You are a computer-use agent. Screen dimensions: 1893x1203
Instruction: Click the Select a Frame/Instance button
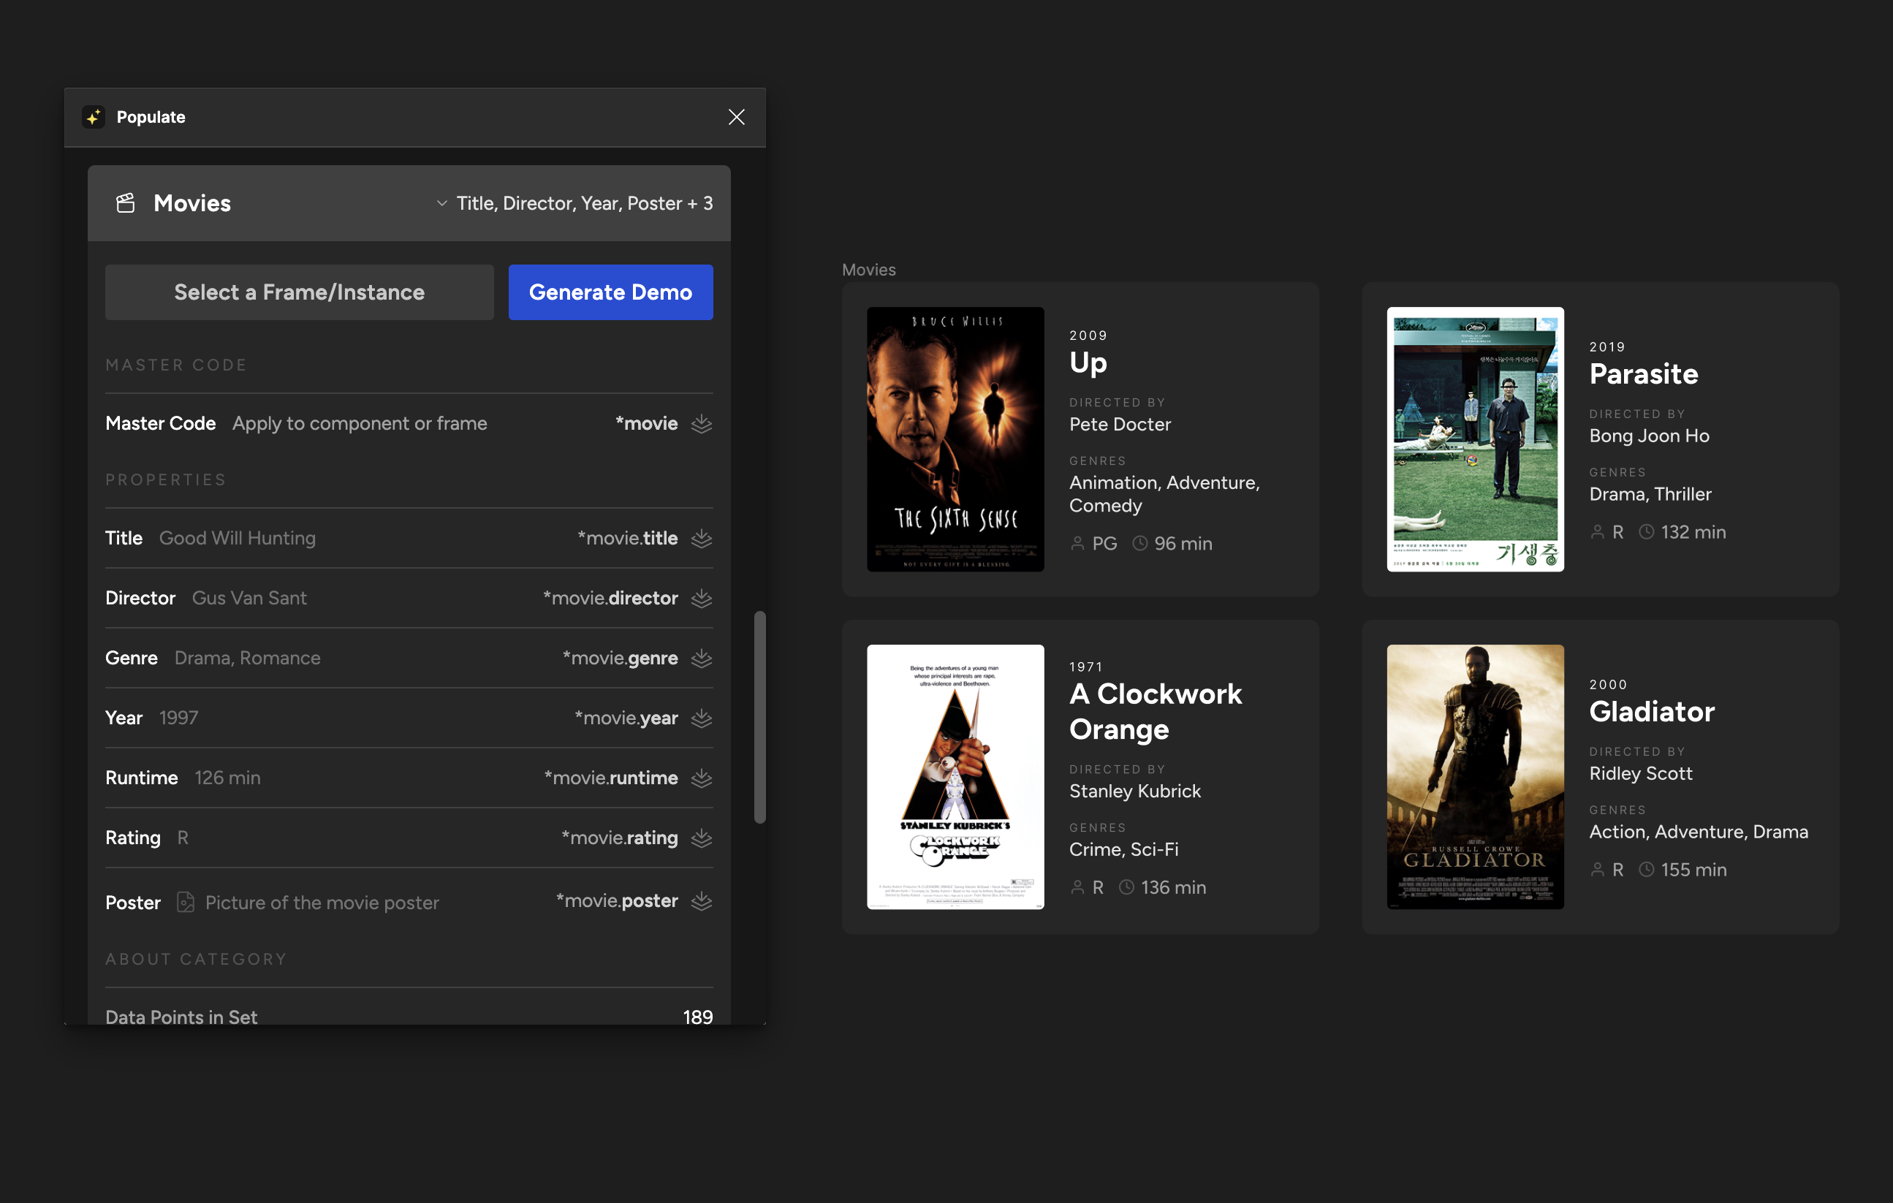[300, 292]
